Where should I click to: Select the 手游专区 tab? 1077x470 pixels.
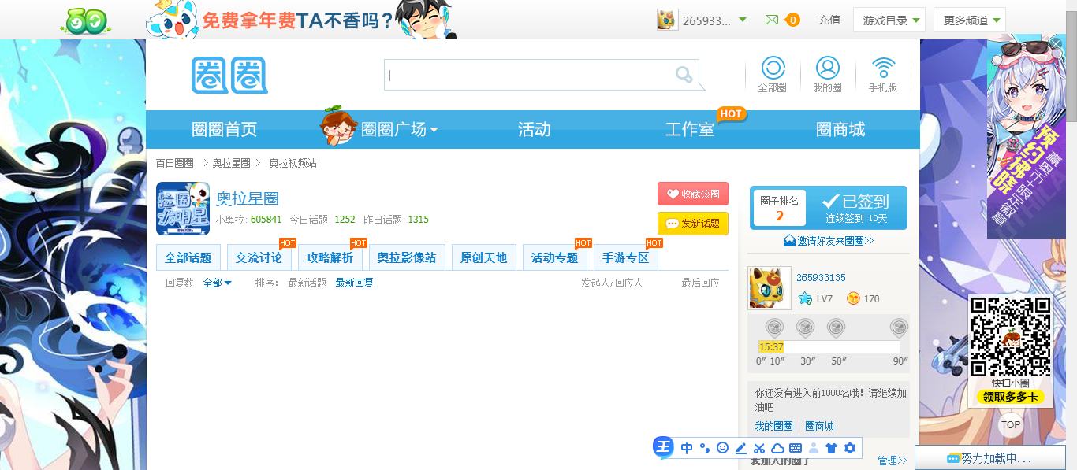(x=626, y=257)
